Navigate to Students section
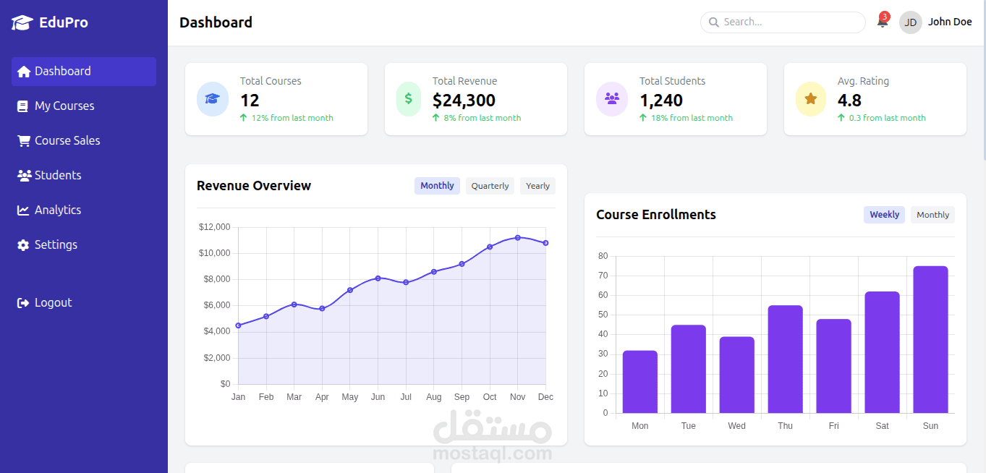986x473 pixels. 84,176
